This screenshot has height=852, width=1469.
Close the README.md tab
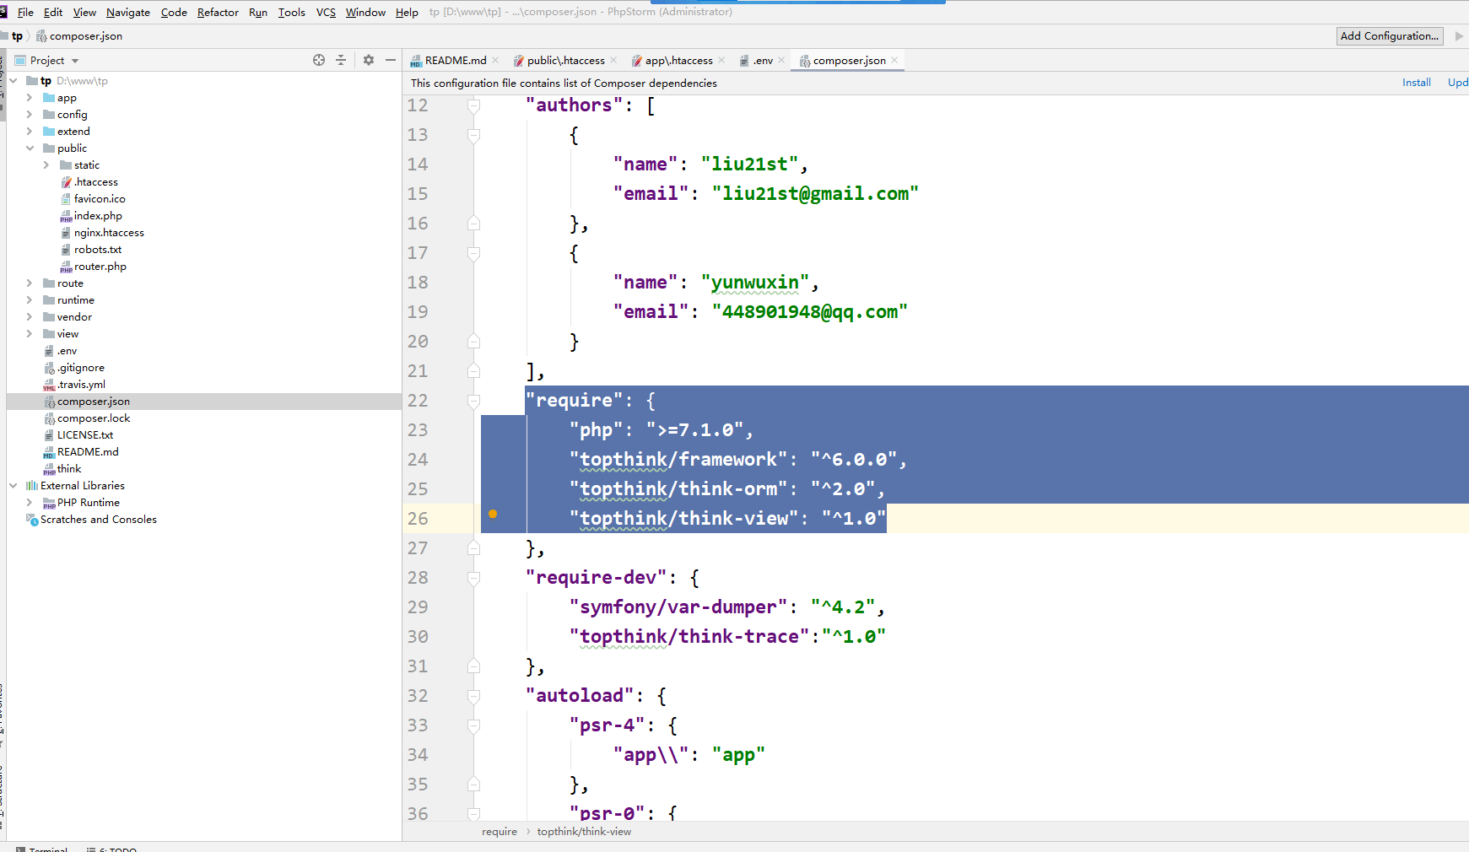click(x=495, y=60)
